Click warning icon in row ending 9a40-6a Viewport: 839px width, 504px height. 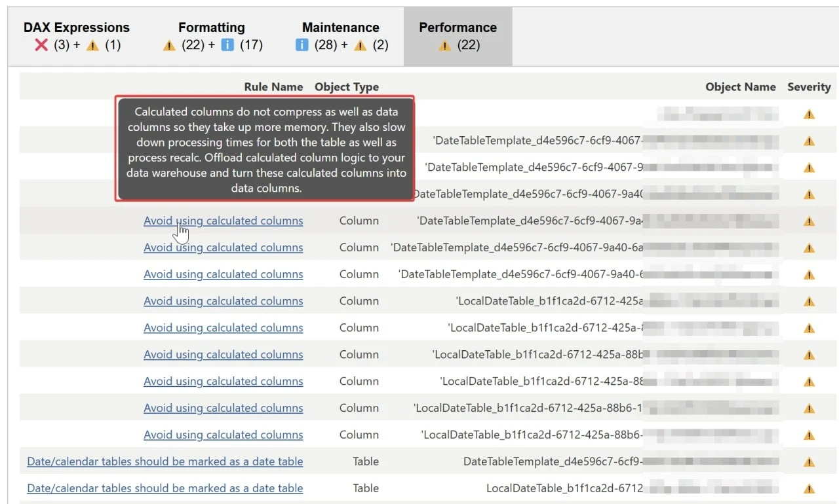pyautogui.click(x=810, y=248)
